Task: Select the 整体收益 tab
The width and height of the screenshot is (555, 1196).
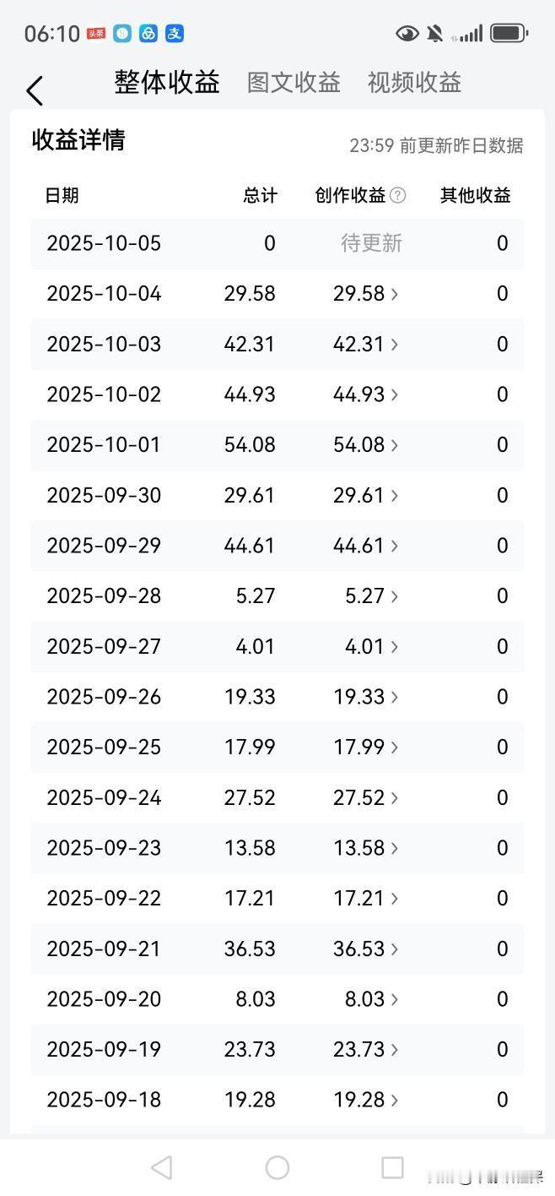Action: coord(167,82)
